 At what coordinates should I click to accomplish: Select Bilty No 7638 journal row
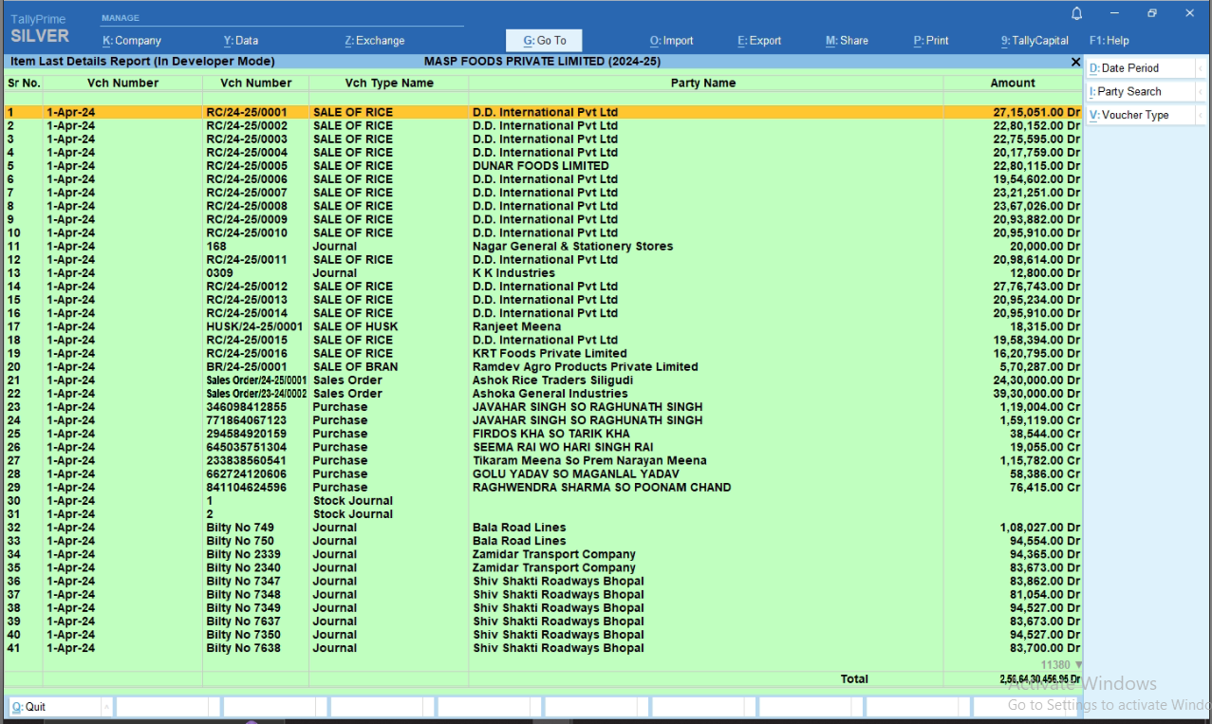point(543,648)
